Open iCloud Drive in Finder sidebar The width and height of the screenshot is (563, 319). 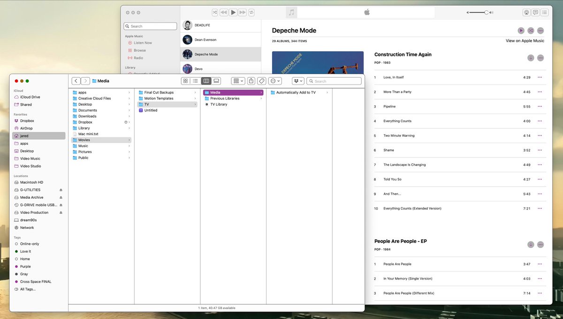coord(38,97)
